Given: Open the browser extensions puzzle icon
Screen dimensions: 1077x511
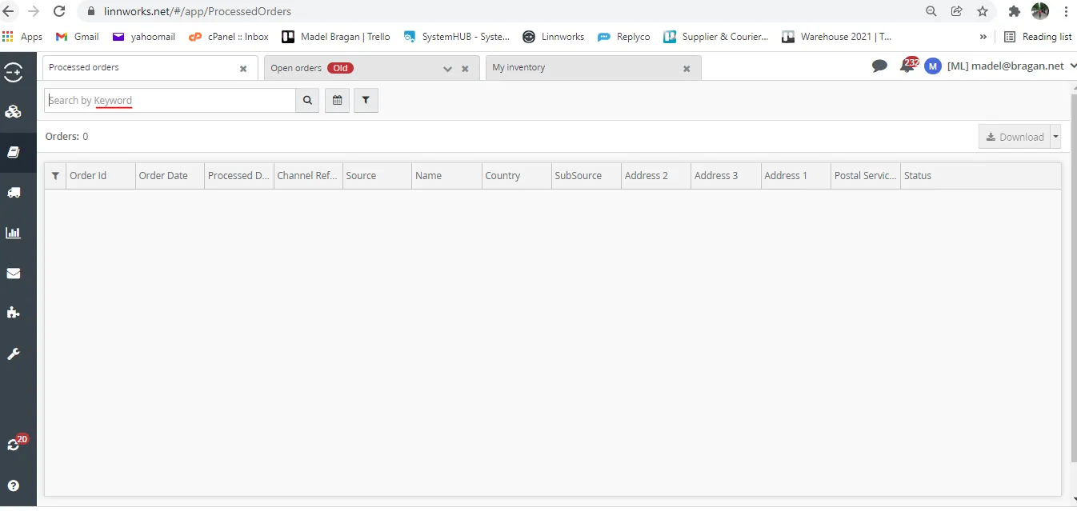Looking at the screenshot, I should click(1015, 11).
